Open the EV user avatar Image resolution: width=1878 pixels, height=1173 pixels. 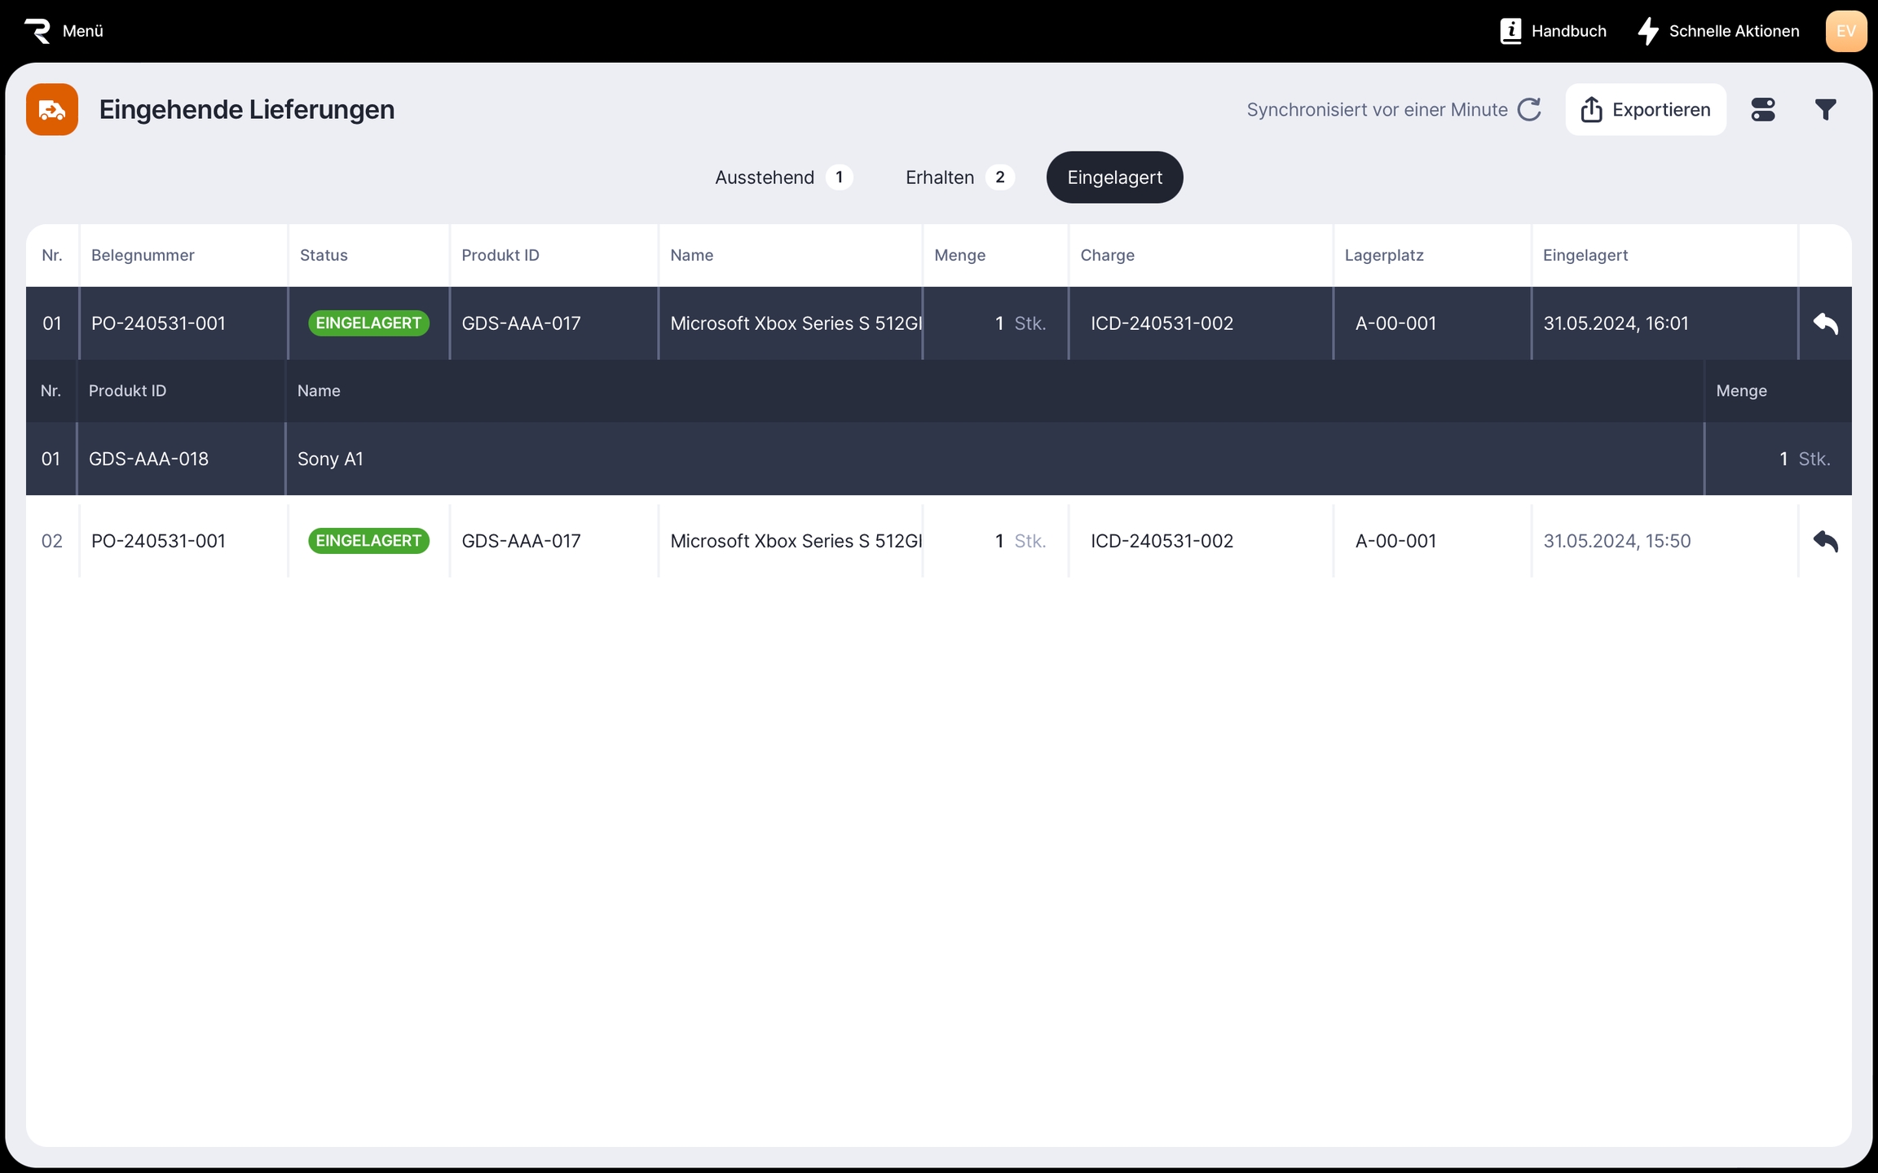pos(1845,31)
